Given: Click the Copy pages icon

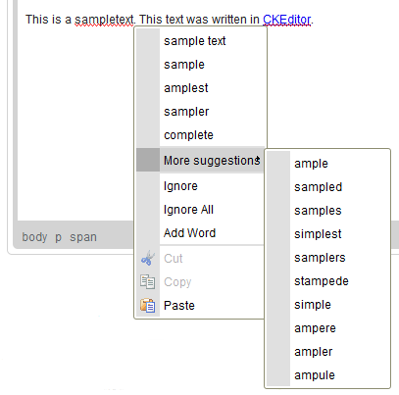Looking at the screenshot, I should (x=148, y=281).
